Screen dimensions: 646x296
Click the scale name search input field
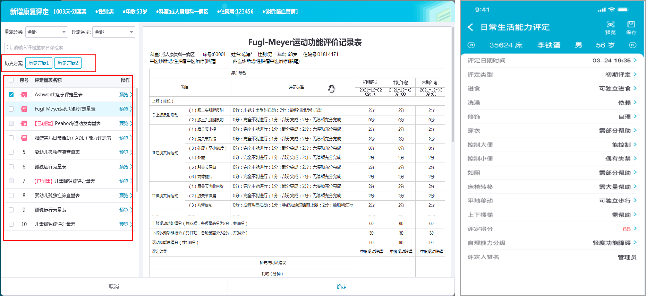[x=70, y=47]
